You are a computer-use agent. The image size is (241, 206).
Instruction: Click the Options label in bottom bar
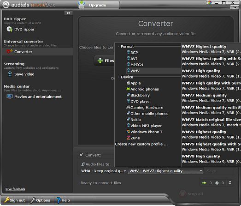tap(43, 200)
